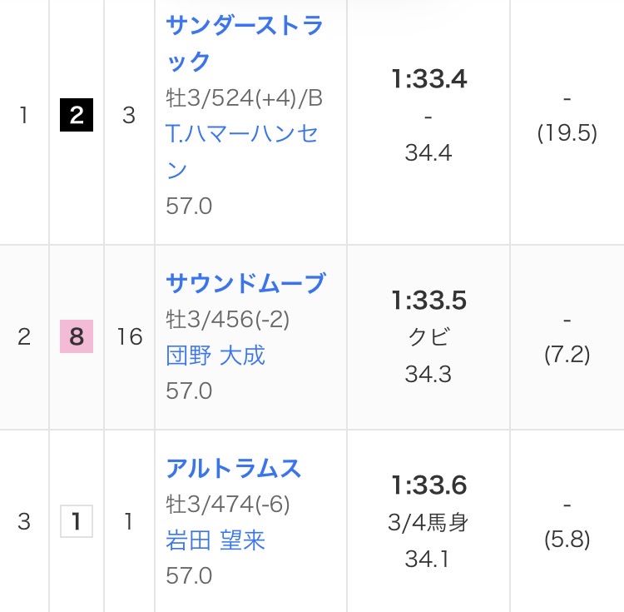Click the second-place time 1:33.5
Viewport: 624px width, 612px height.
[428, 300]
